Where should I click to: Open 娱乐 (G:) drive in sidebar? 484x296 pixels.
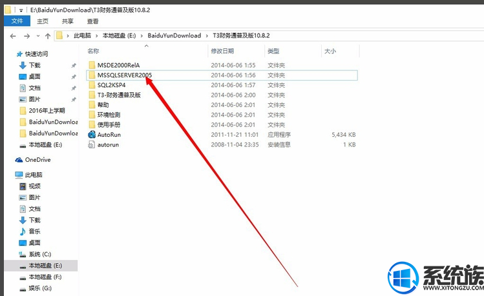(40, 288)
